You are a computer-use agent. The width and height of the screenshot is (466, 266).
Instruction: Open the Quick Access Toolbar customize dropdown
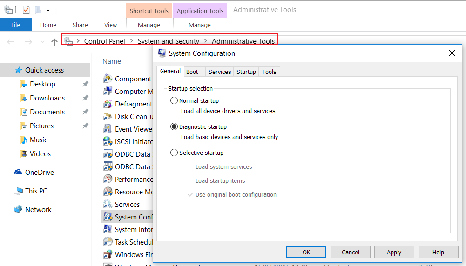click(x=48, y=10)
